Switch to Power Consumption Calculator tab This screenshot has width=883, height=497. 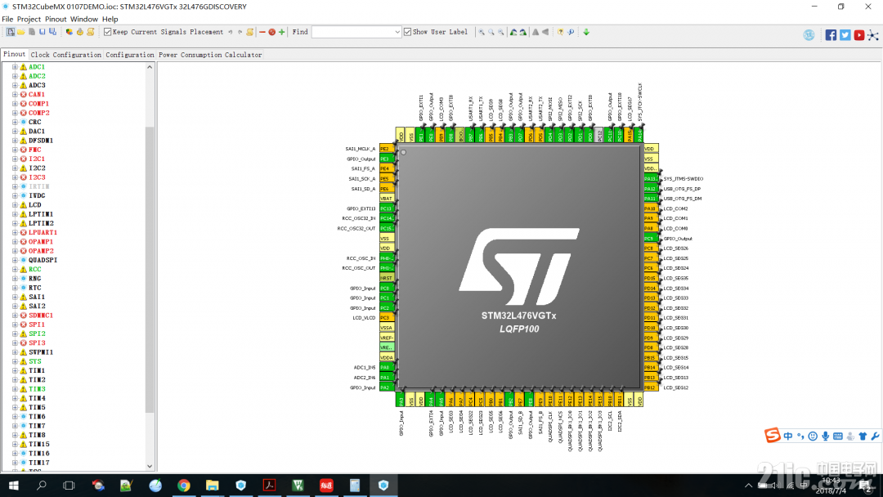pyautogui.click(x=210, y=55)
